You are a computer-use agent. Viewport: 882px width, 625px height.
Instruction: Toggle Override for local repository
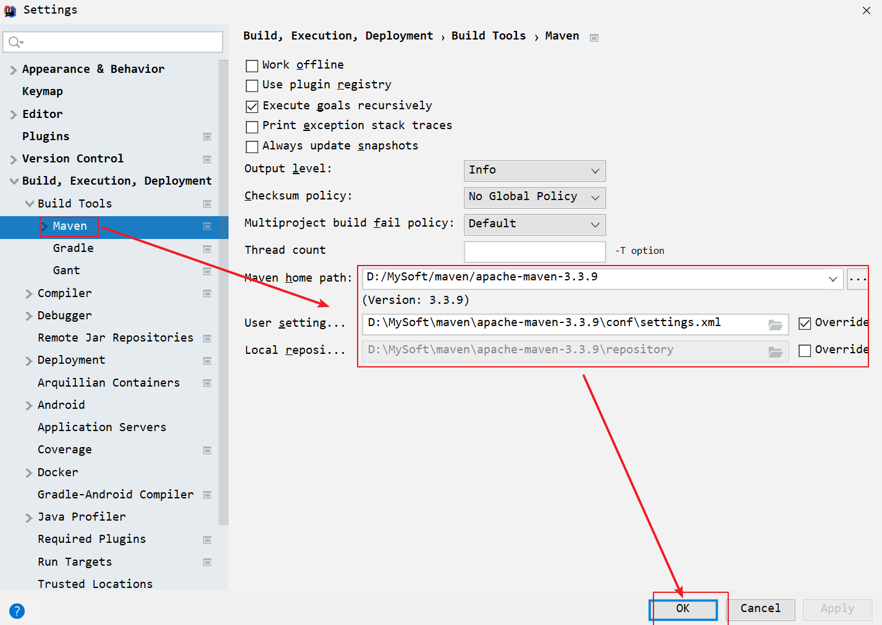tap(805, 350)
